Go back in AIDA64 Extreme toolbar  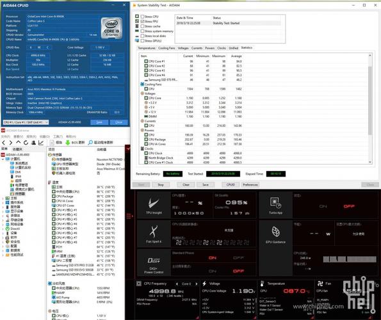(x=4, y=143)
